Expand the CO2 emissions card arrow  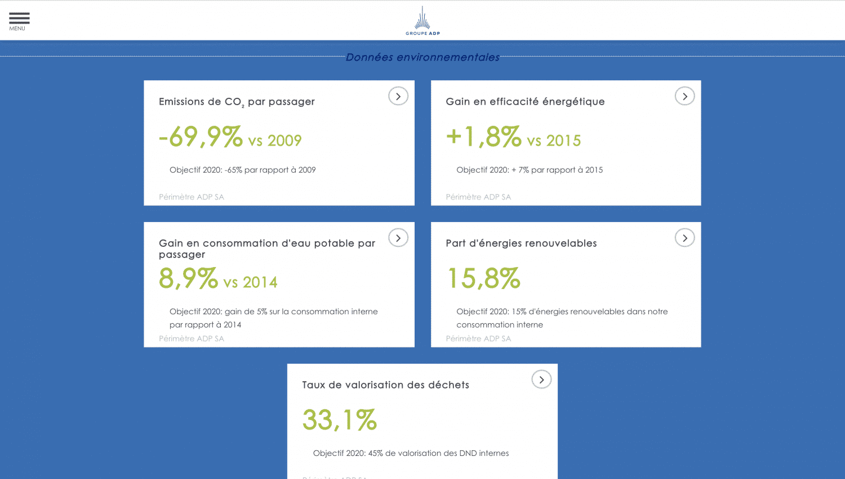click(398, 96)
